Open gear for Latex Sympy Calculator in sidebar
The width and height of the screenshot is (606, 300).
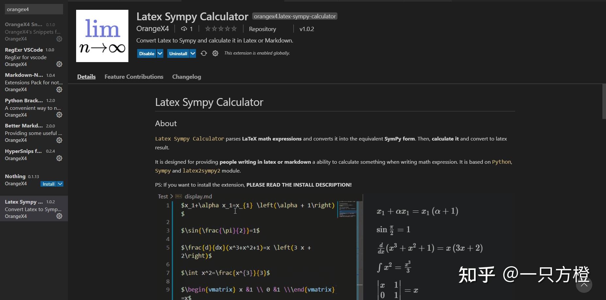pos(59,216)
